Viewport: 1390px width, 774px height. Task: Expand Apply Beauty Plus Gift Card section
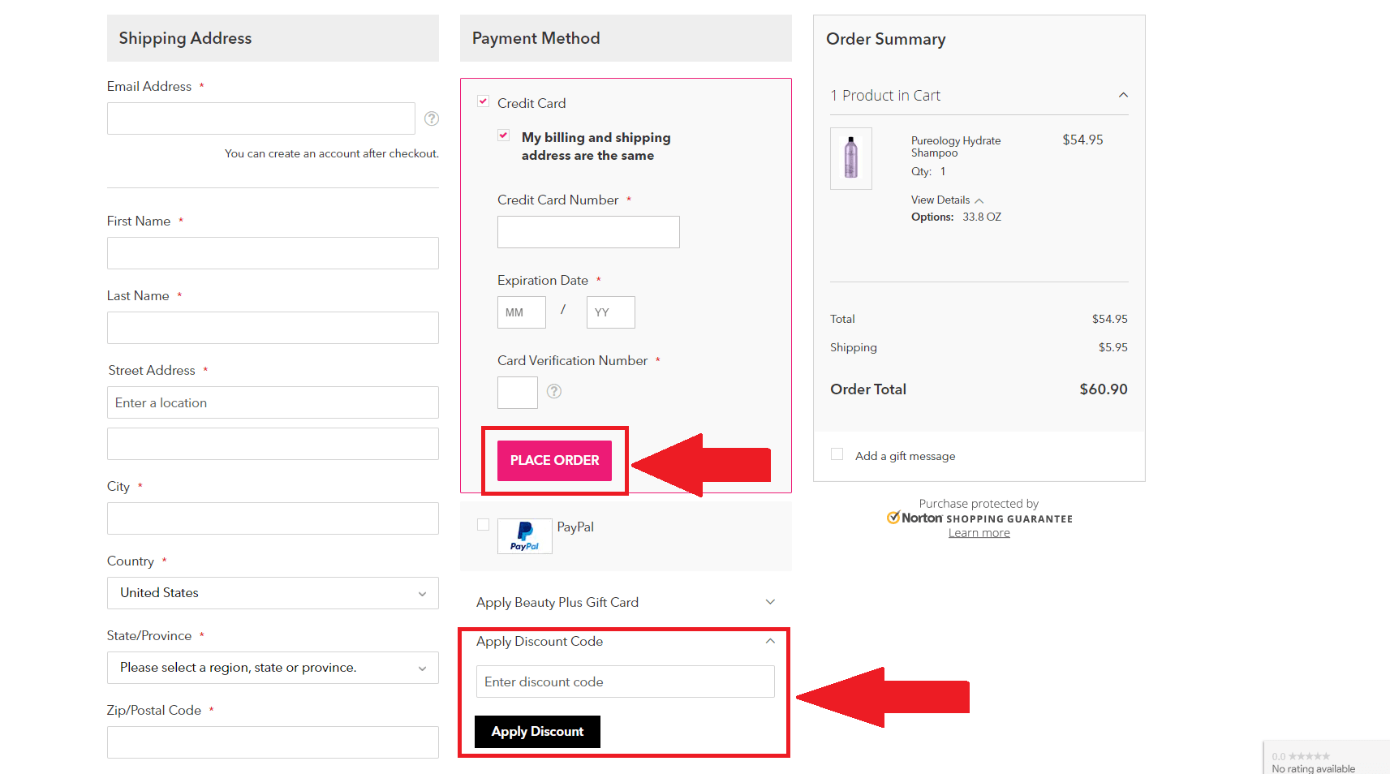click(x=770, y=602)
